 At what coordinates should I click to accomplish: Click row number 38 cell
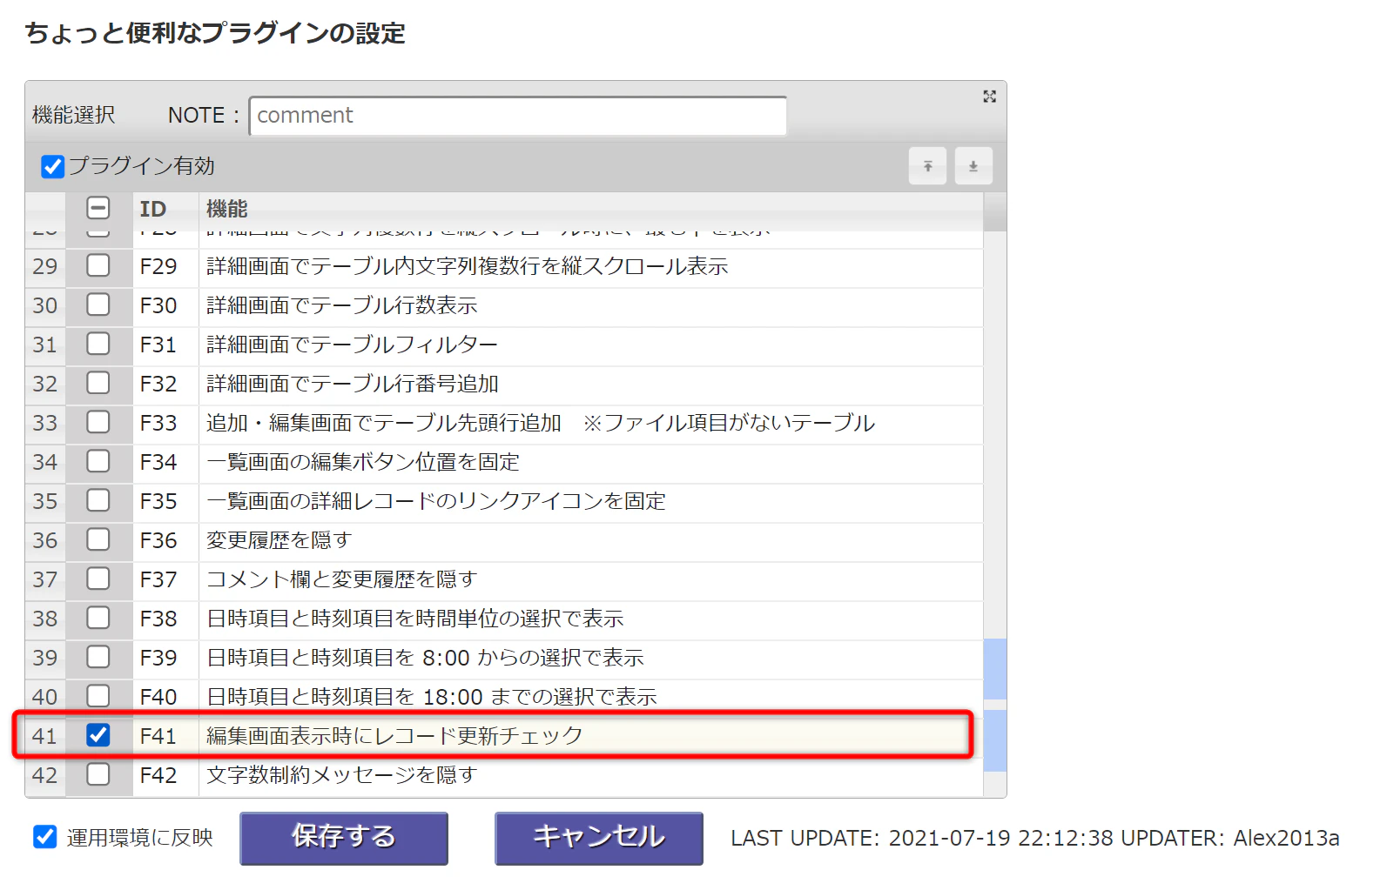pyautogui.click(x=45, y=619)
